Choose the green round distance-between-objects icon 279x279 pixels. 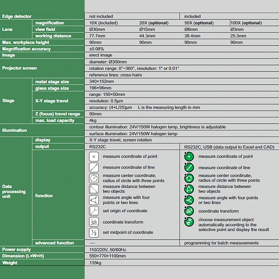[189, 189]
